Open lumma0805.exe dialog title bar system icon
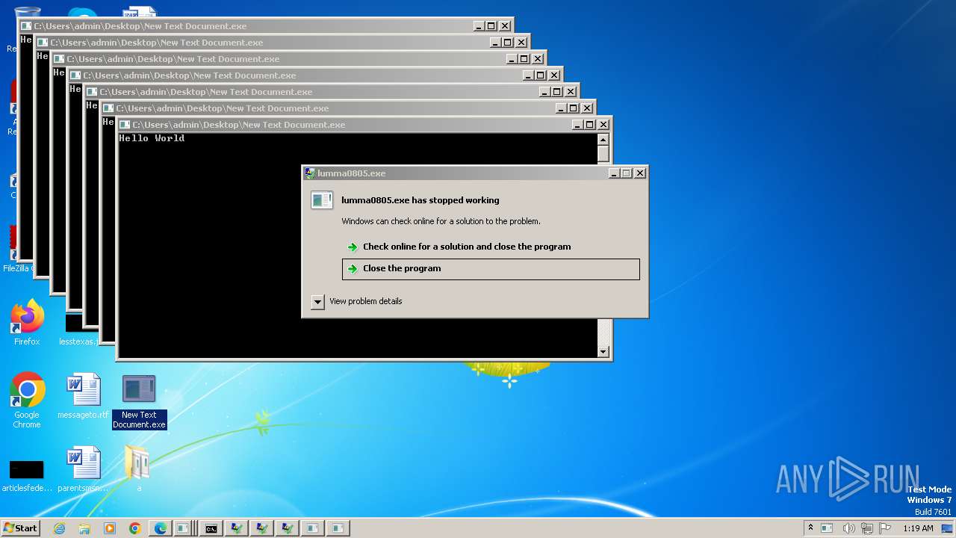 310,173
